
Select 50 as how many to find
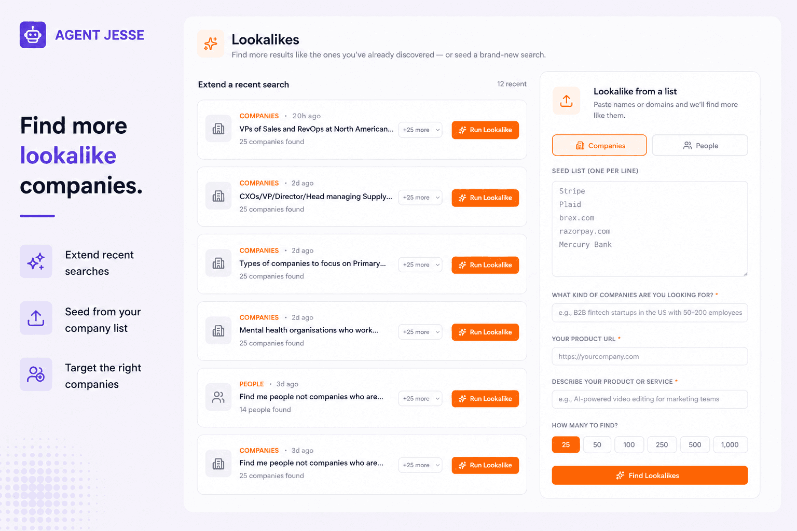pos(597,445)
